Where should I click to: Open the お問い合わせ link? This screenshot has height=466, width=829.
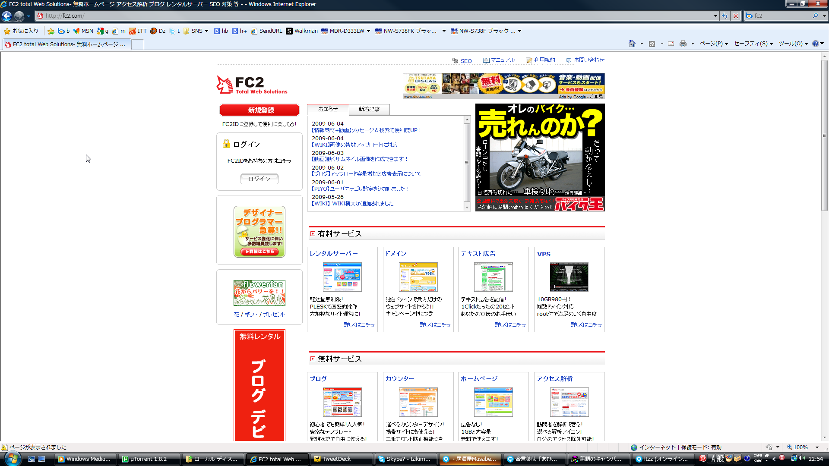[x=585, y=60]
